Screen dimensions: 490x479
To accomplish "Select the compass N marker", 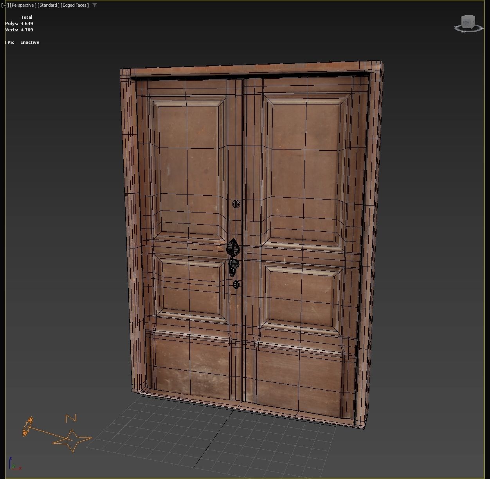I will [71, 418].
